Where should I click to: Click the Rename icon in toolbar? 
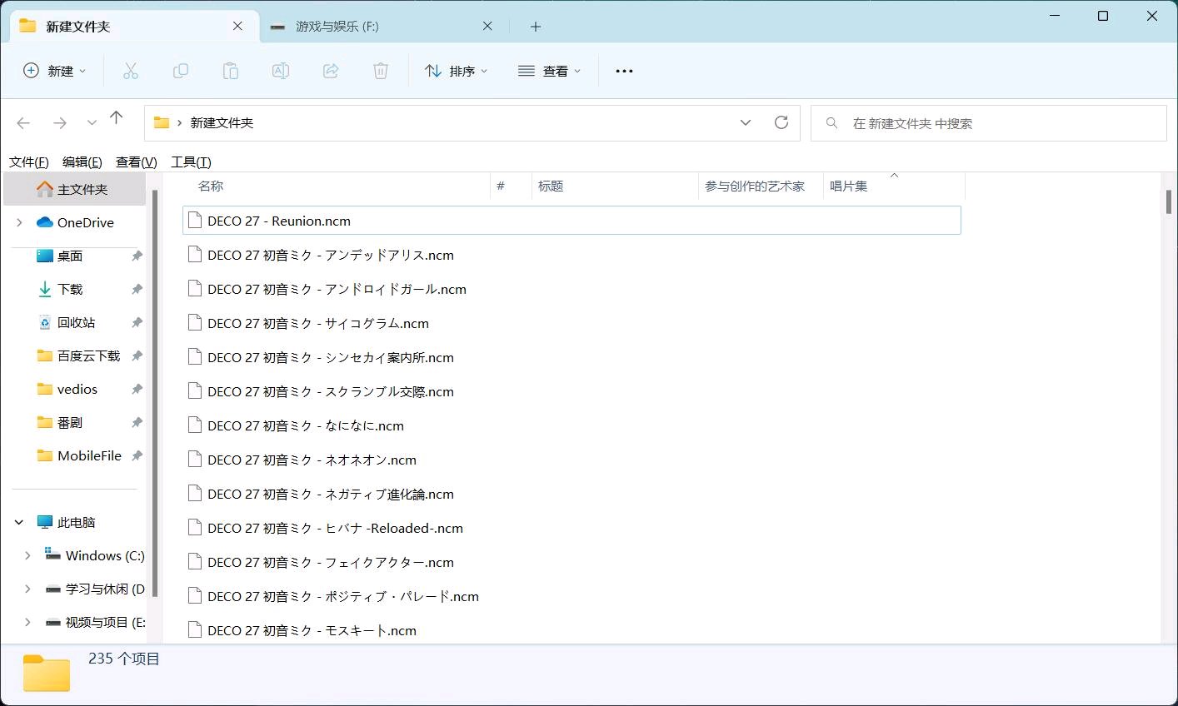281,71
